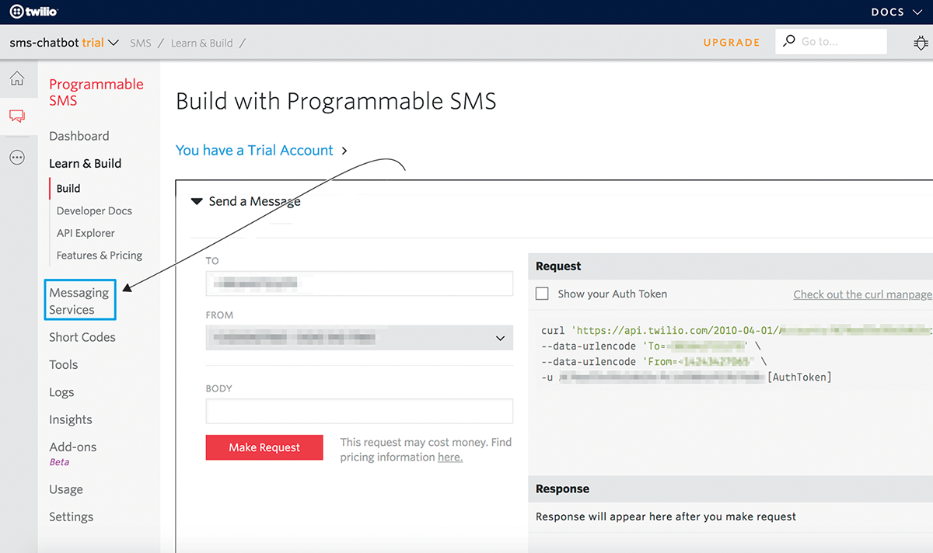Go to Short Codes menu item
Screen dimensions: 933x553
(82, 337)
